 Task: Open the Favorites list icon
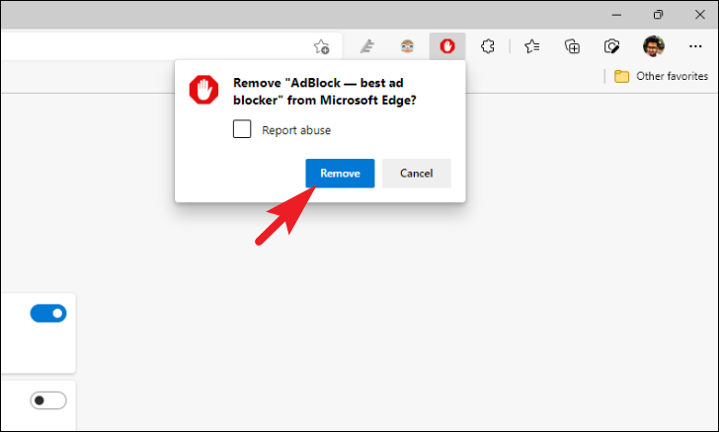[x=532, y=46]
